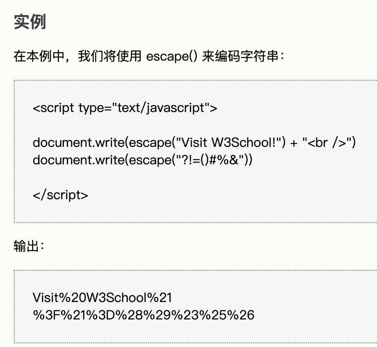Viewport: 377px width, 347px height.
Task: Click document.write on the first code line
Action: coord(78,143)
